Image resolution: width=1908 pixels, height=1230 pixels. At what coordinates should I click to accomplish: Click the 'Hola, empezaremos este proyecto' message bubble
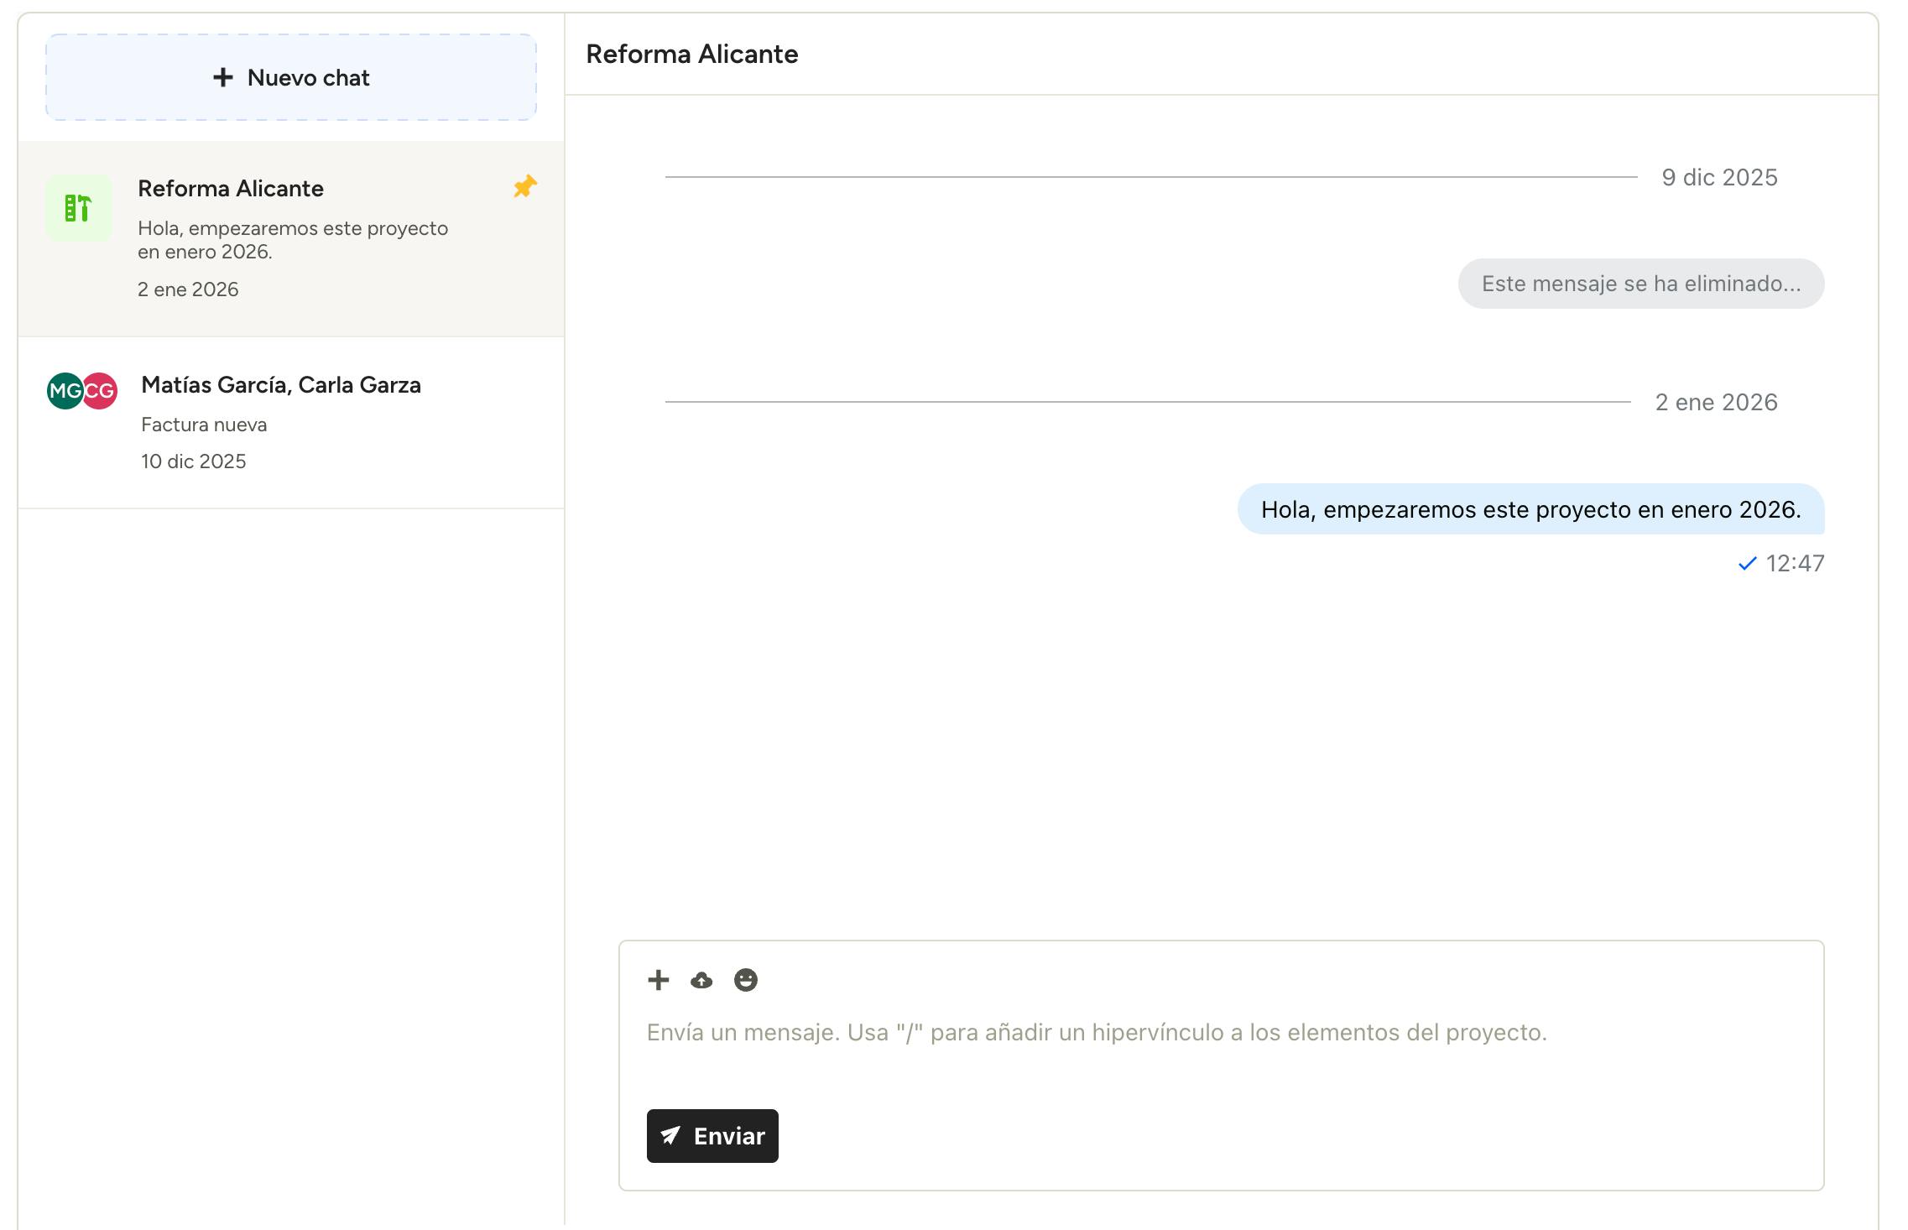[1530, 509]
